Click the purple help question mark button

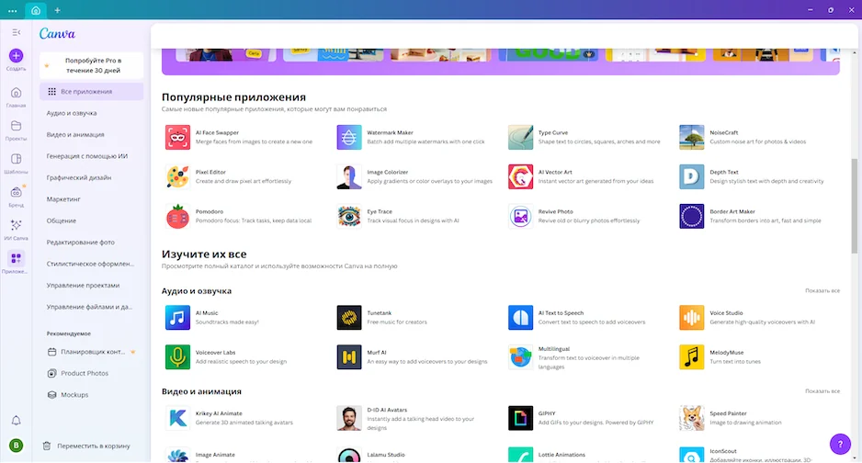840,444
